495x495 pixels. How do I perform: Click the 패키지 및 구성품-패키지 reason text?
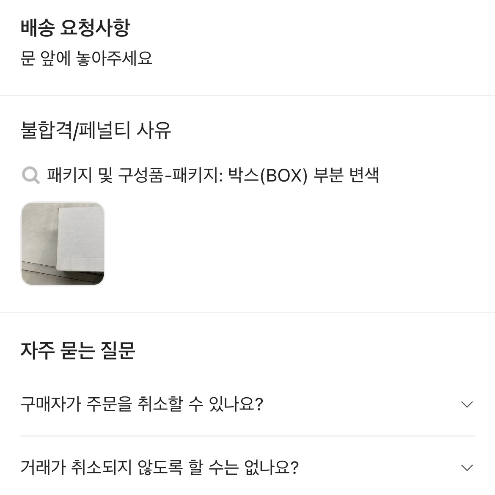coord(135,175)
